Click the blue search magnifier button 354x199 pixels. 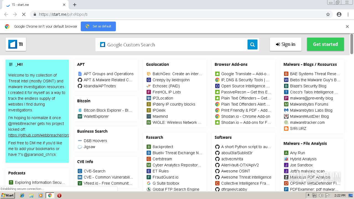(x=252, y=44)
